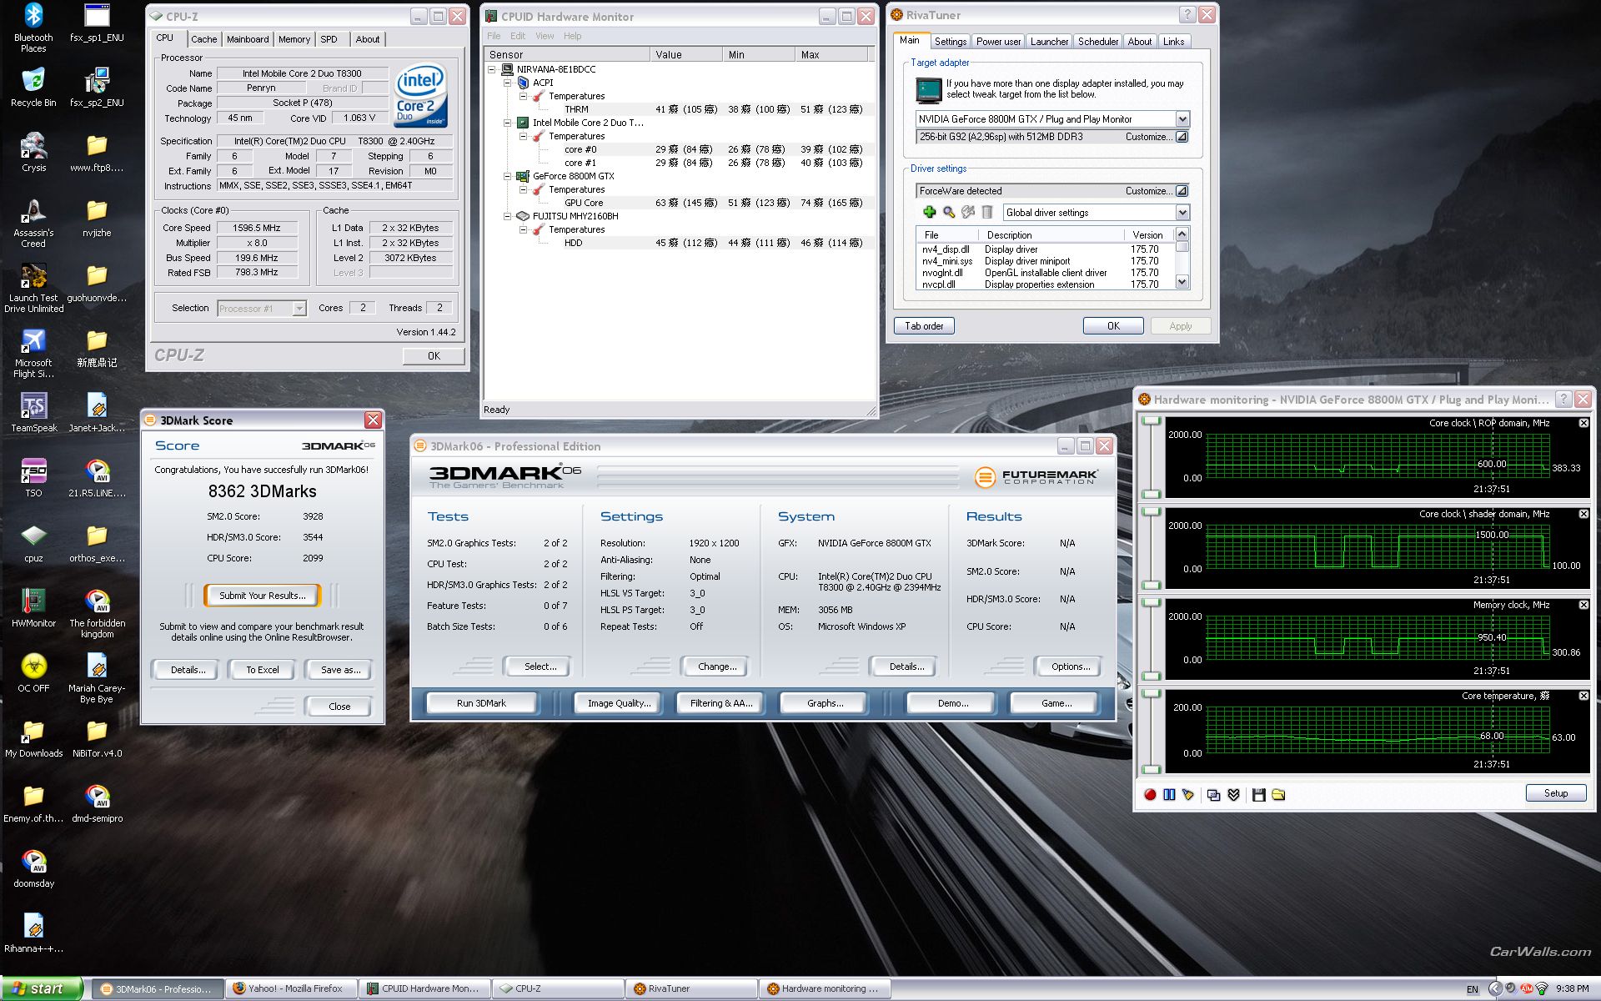1601x1001 pixels.
Task: Open the ForceWare detected Customize expander
Action: (1182, 191)
